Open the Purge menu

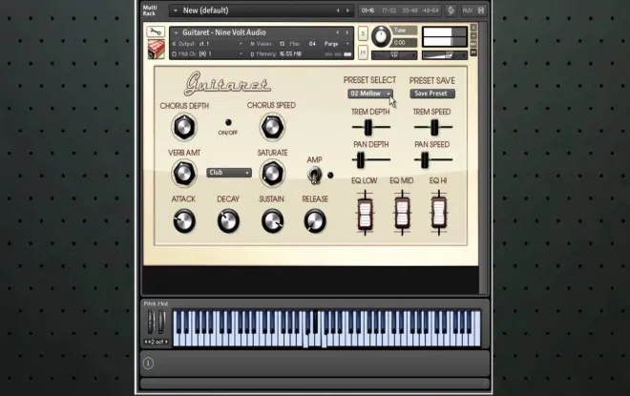pyautogui.click(x=337, y=44)
